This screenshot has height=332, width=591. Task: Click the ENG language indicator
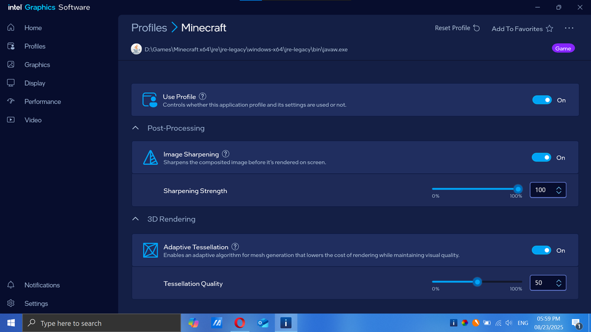523,323
